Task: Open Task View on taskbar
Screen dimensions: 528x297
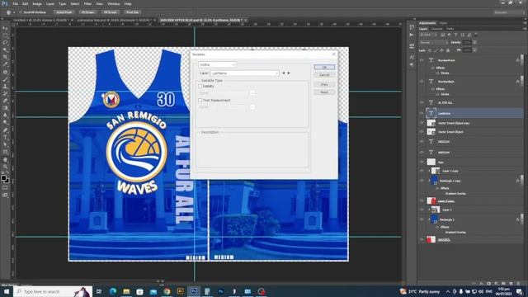Action: pos(99,291)
